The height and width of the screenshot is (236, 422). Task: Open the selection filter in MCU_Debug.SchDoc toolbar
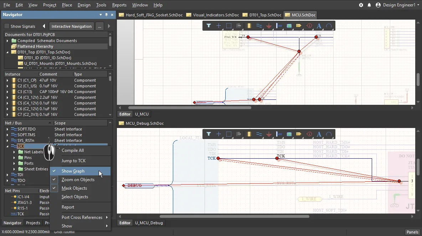(209, 134)
